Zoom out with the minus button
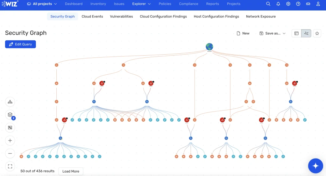Image resolution: width=326 pixels, height=176 pixels. [x=10, y=153]
